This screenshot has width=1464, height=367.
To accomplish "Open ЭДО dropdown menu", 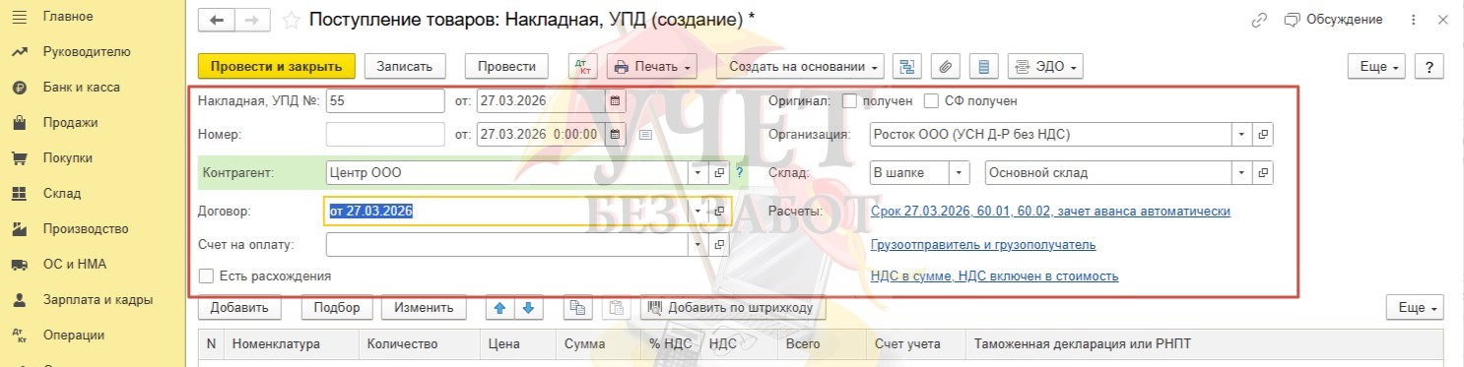I will pyautogui.click(x=1045, y=66).
